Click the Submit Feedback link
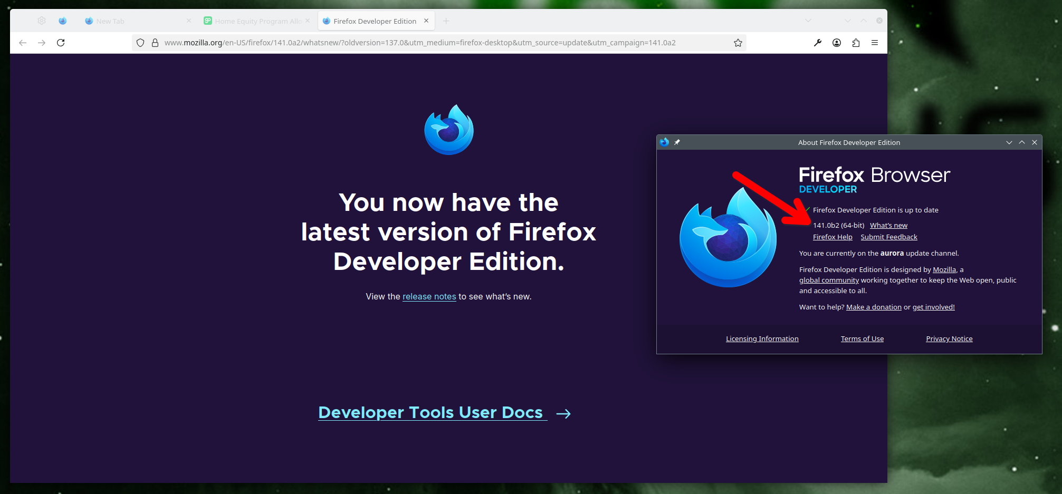 coord(889,237)
